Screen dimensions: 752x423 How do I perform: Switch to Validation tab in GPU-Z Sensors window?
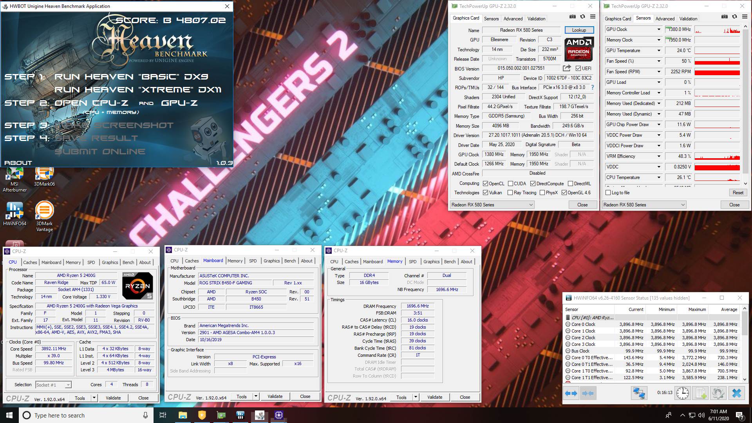click(688, 18)
